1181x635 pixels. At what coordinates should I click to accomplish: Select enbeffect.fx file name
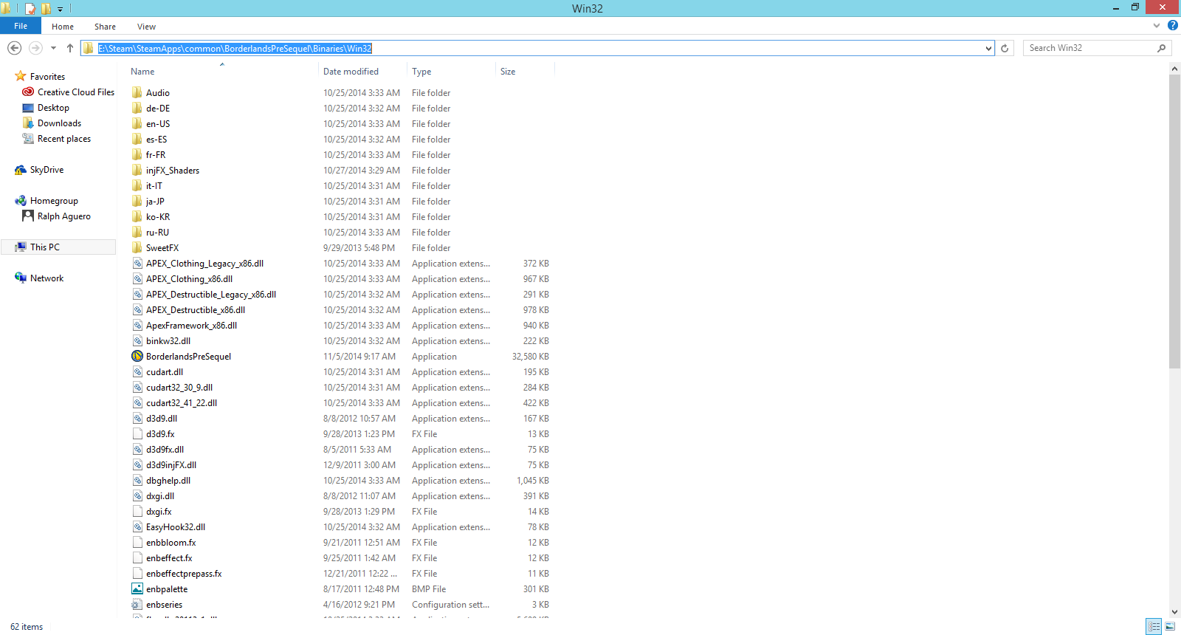coord(169,558)
